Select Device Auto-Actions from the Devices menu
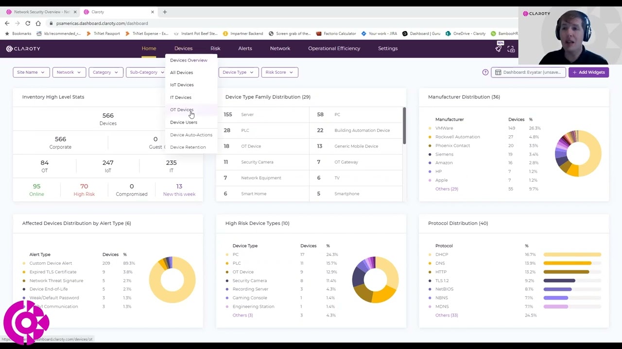The width and height of the screenshot is (622, 349). click(191, 135)
